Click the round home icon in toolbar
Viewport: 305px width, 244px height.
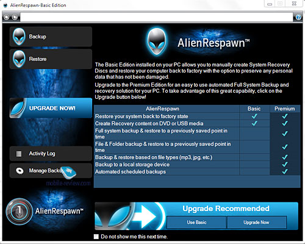(7, 17)
